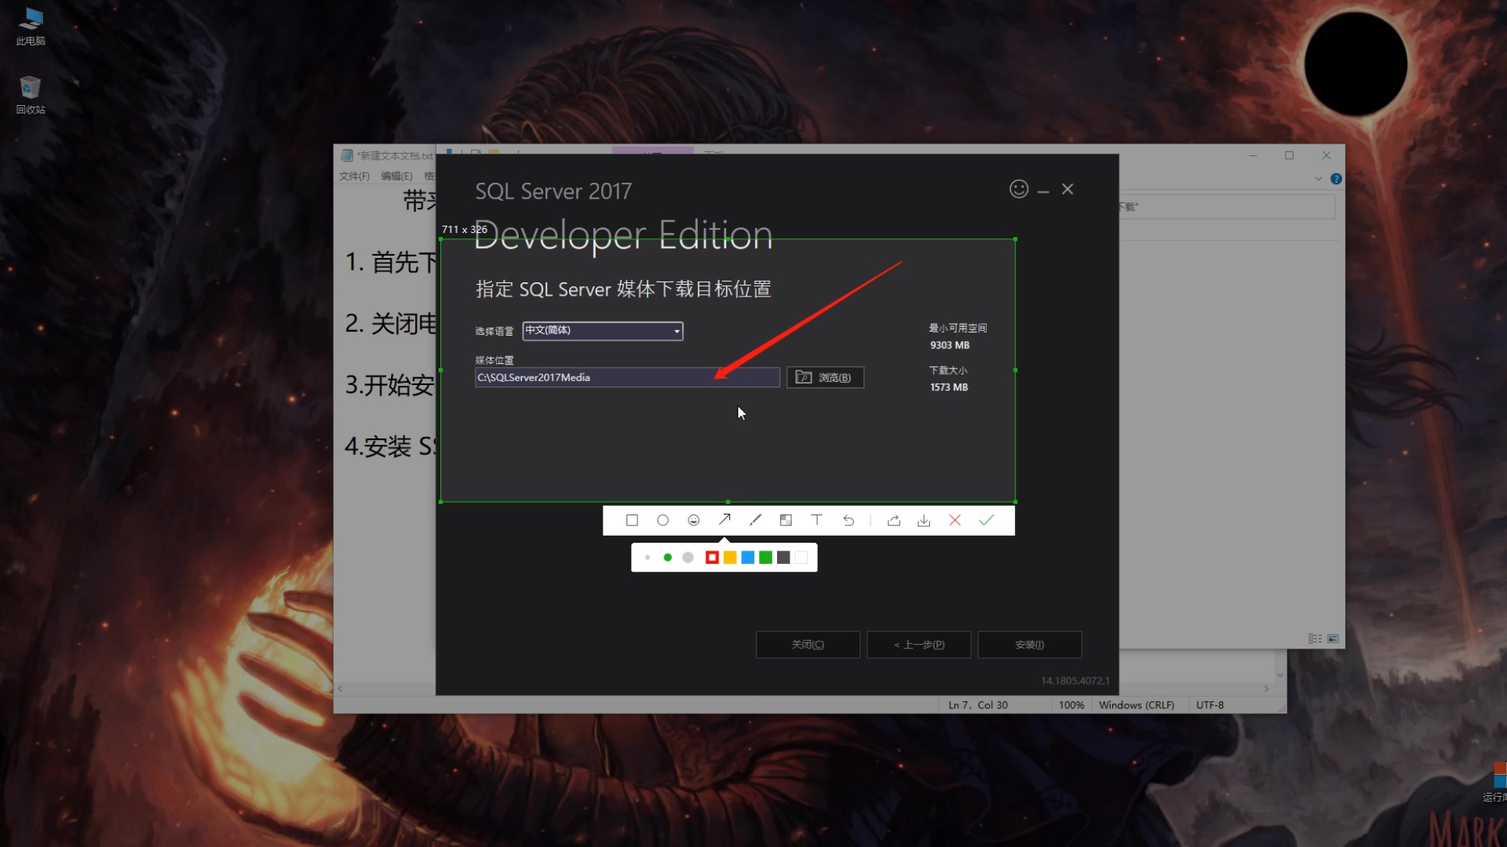Open the 此电脑 desktop icon
This screenshot has height=847, width=1507.
click(31, 26)
